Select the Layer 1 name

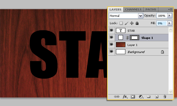point(132,45)
